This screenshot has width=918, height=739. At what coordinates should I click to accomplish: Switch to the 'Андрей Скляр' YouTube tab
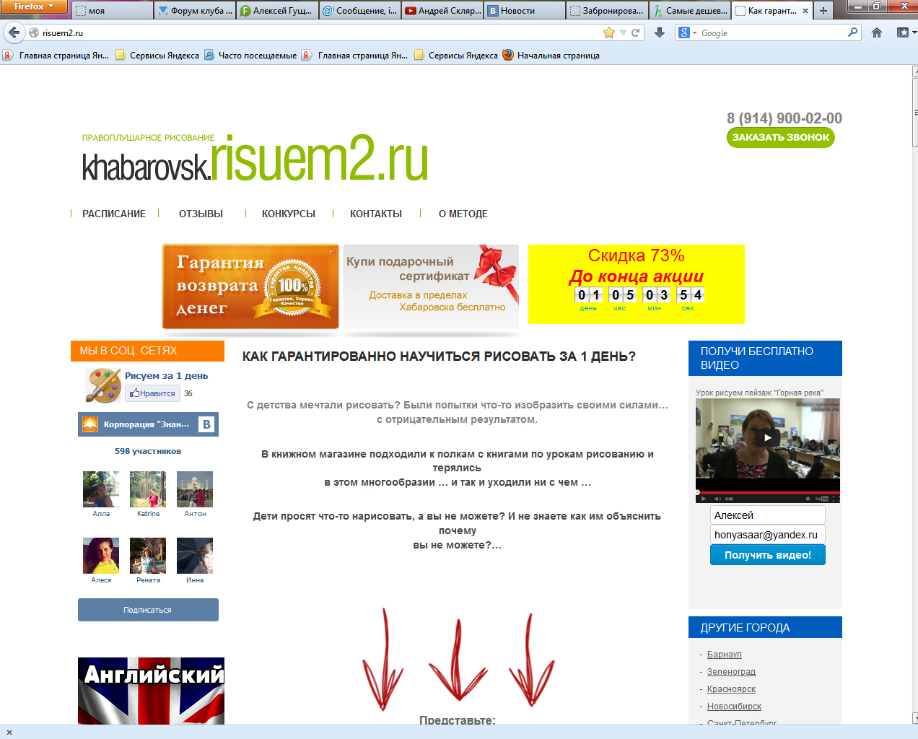coord(442,11)
